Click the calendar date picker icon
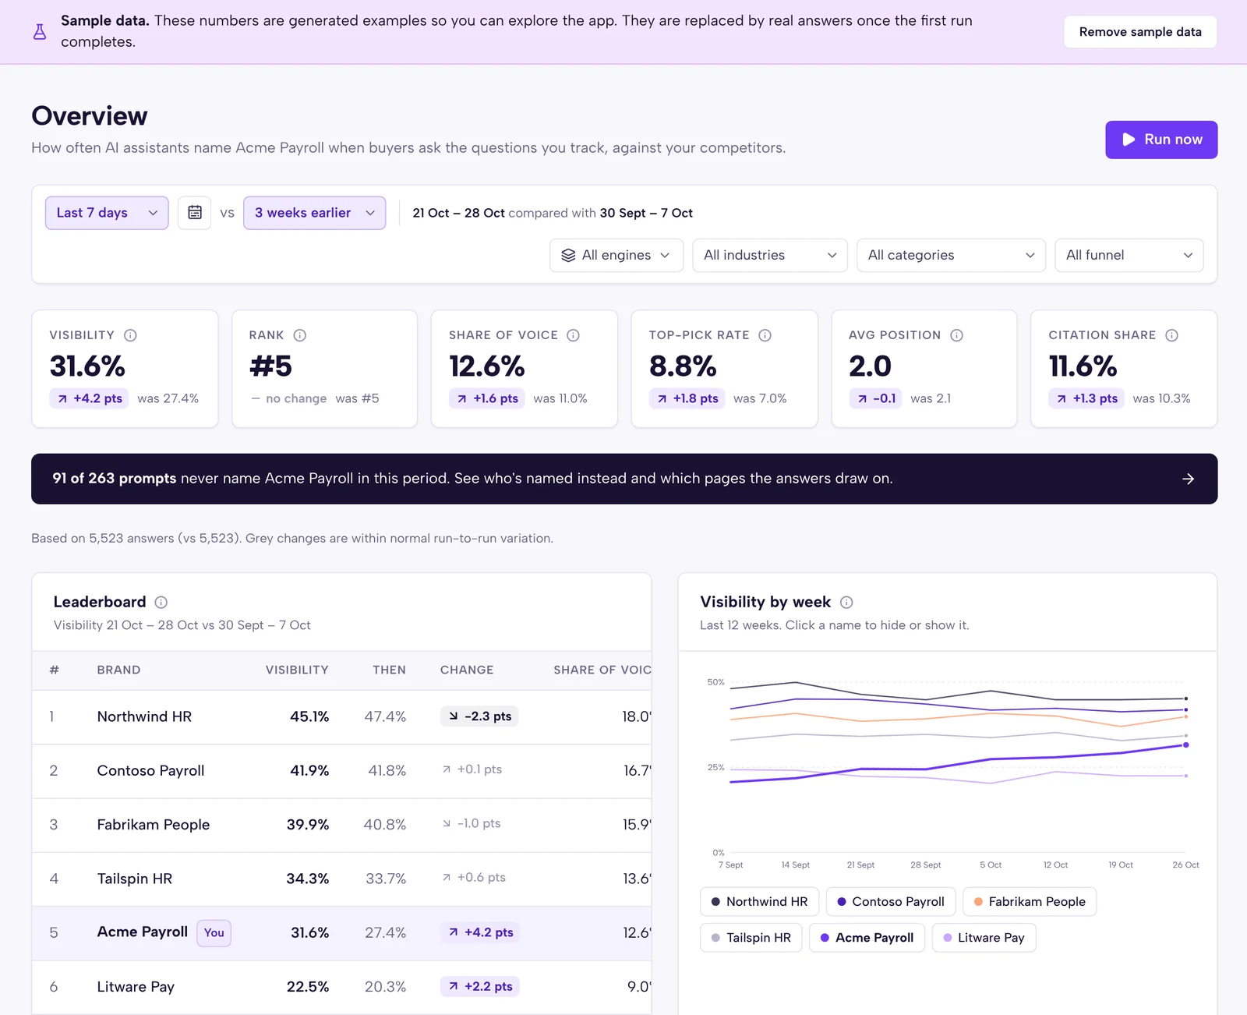Viewport: 1247px width, 1015px height. (x=195, y=213)
